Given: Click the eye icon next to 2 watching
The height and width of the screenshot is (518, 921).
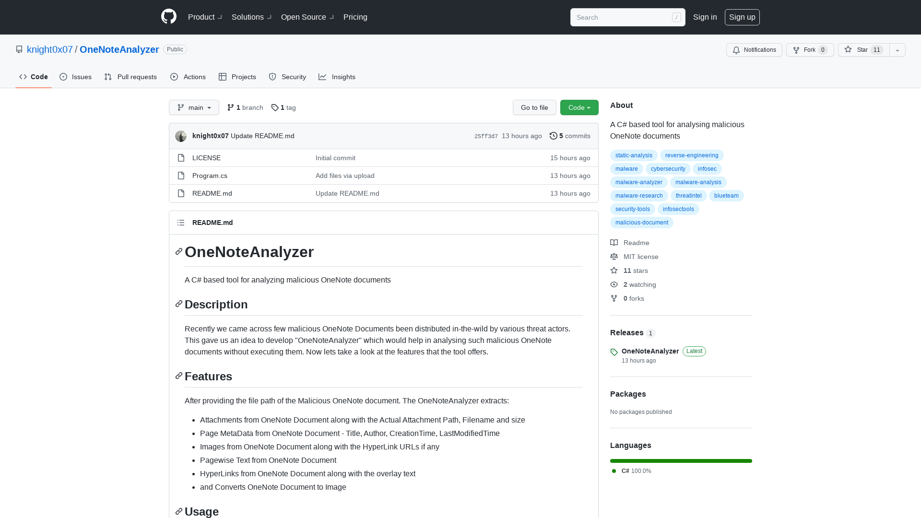Looking at the screenshot, I should coord(614,284).
